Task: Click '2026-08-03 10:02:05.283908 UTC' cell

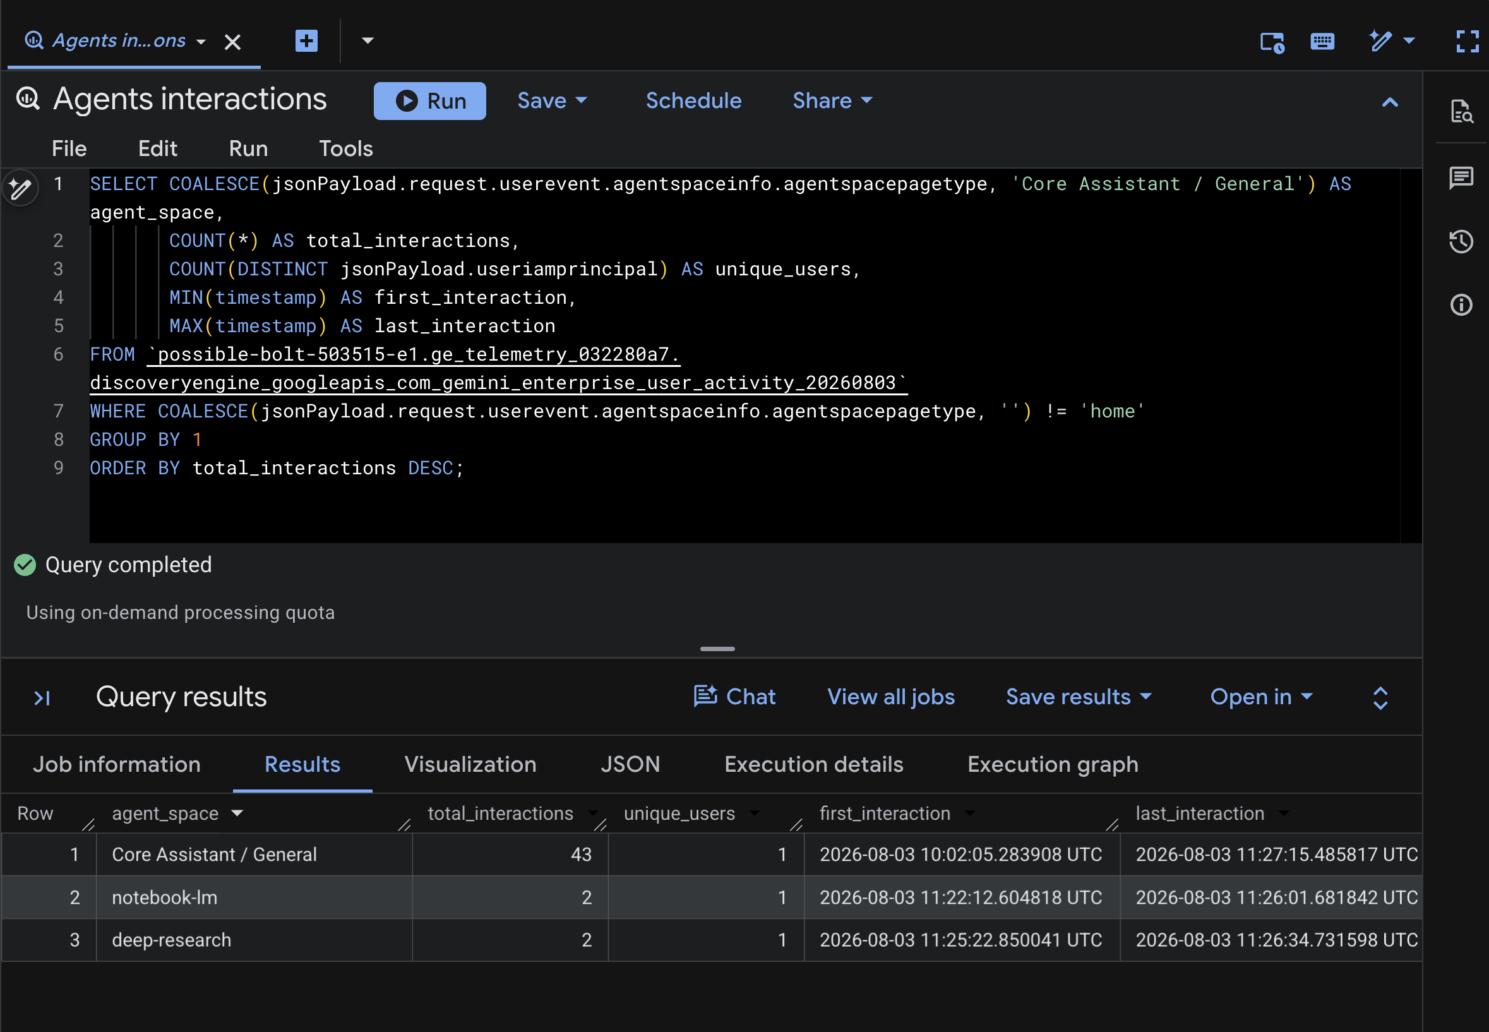Action: [962, 854]
